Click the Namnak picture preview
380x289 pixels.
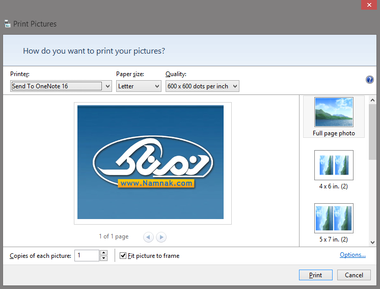pos(150,162)
